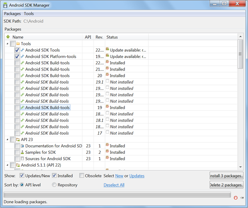
Task: Check the Sources for Android SDK checkbox
Action: [17, 159]
